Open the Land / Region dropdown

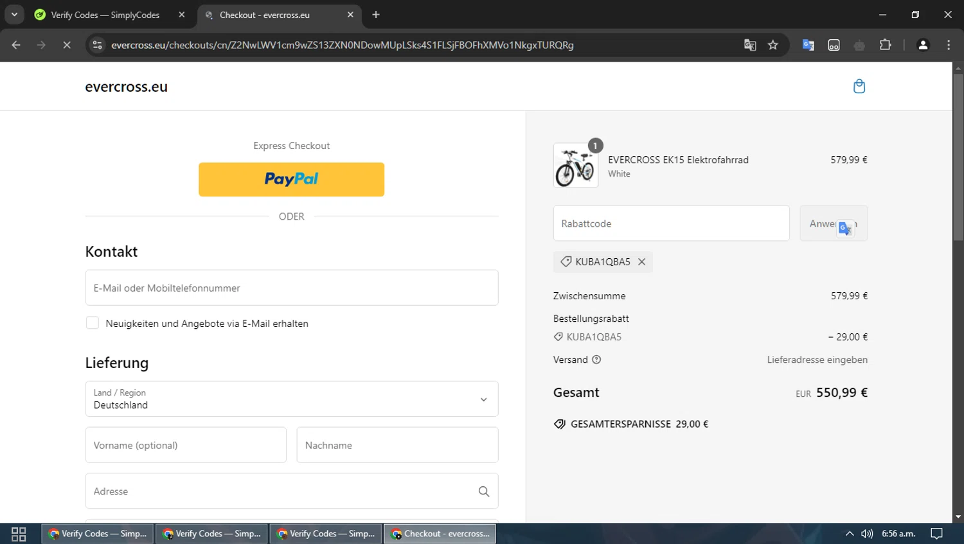(292, 399)
